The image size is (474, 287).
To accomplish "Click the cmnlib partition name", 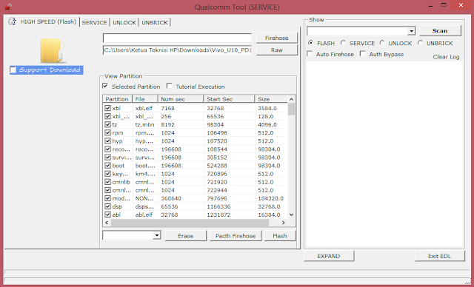I will (121, 182).
